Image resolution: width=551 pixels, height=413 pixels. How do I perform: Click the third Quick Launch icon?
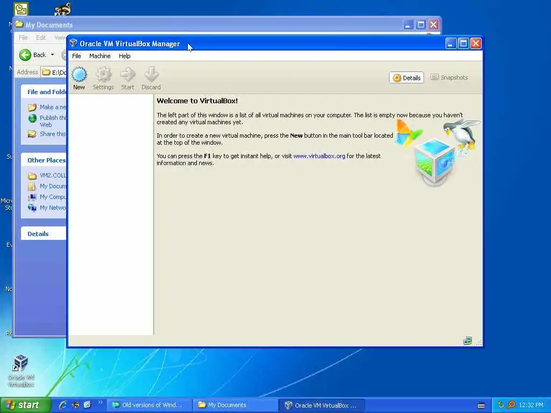[88, 405]
